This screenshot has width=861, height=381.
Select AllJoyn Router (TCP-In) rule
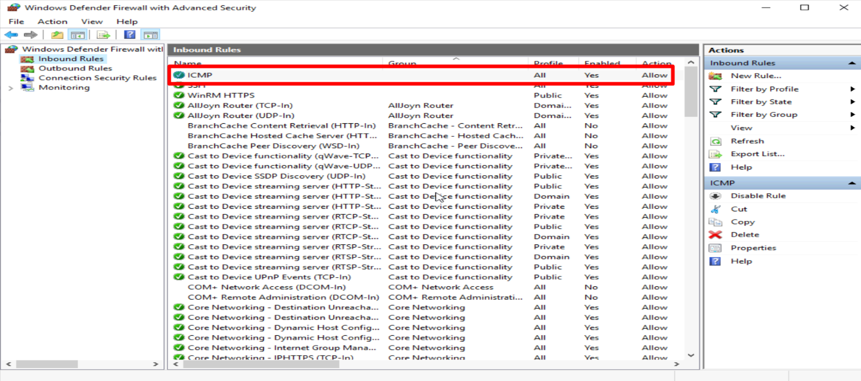click(x=240, y=105)
